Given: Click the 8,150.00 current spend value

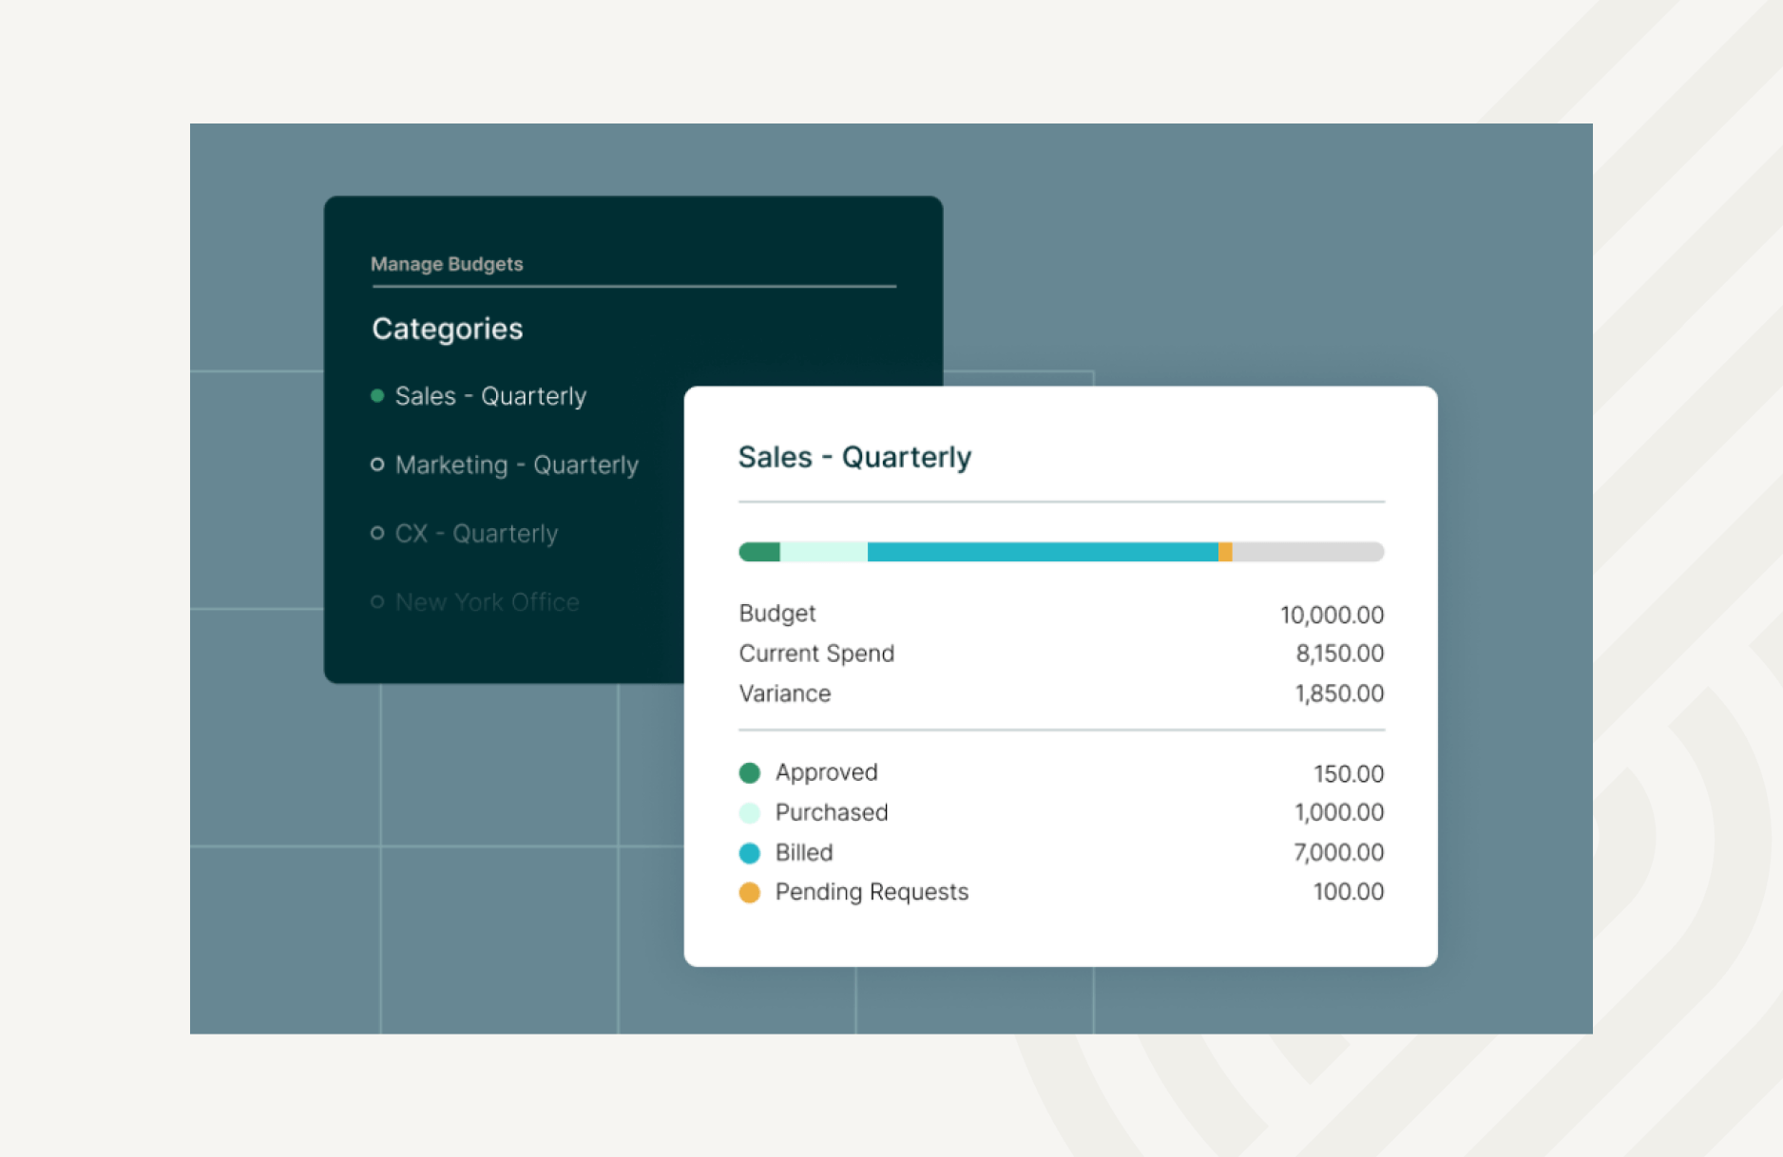Looking at the screenshot, I should (x=1339, y=654).
